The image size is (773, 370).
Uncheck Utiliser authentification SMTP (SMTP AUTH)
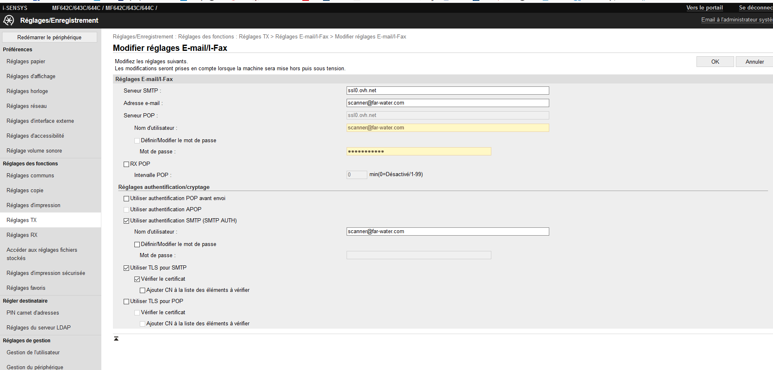point(127,221)
